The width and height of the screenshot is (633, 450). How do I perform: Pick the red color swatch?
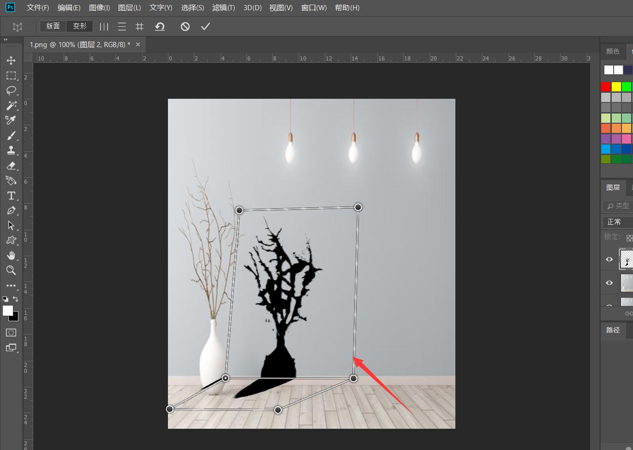coord(606,87)
